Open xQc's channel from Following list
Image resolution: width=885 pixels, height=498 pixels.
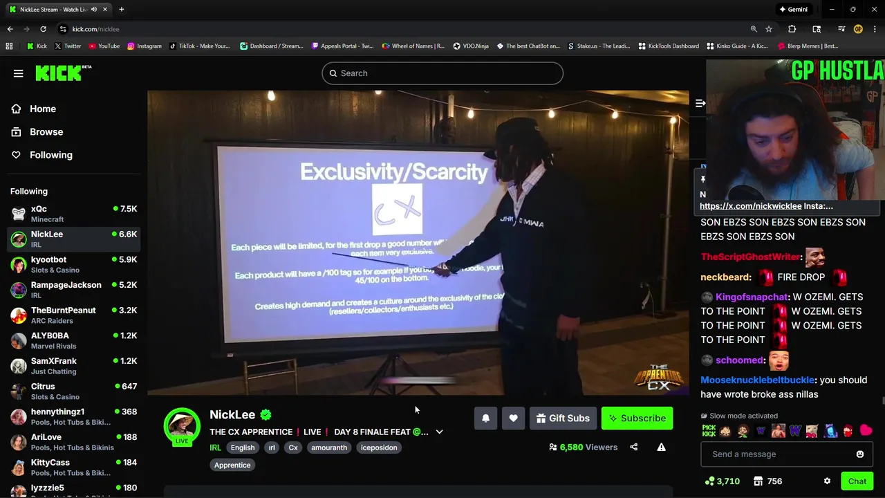[73, 214]
